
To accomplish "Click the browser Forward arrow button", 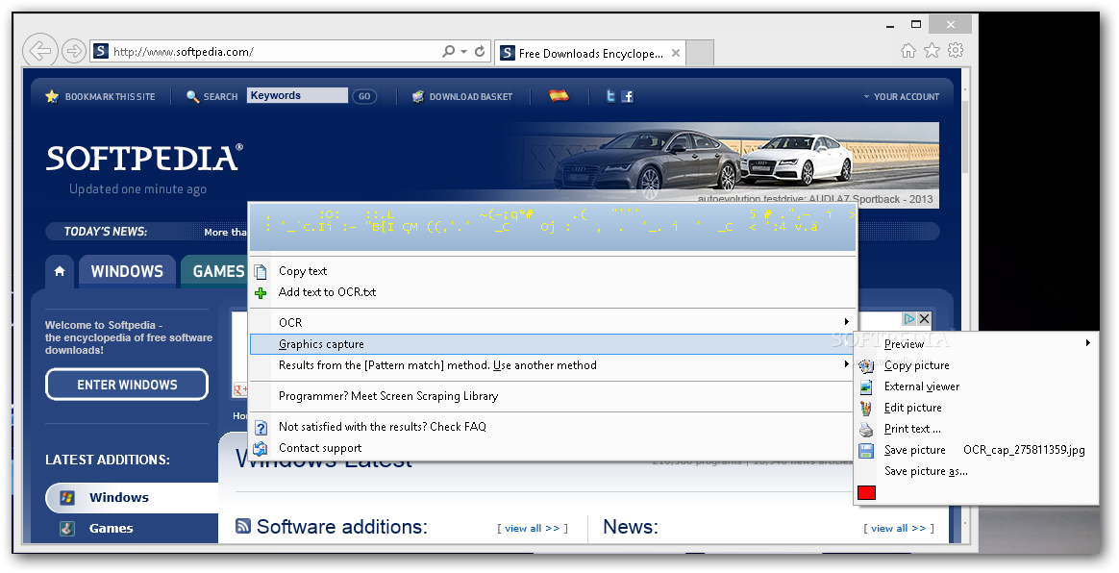I will [x=73, y=51].
